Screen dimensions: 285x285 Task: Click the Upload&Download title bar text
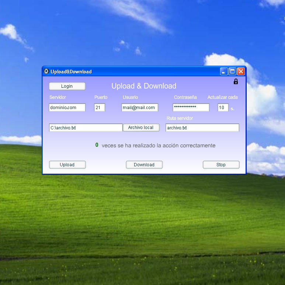click(71, 72)
